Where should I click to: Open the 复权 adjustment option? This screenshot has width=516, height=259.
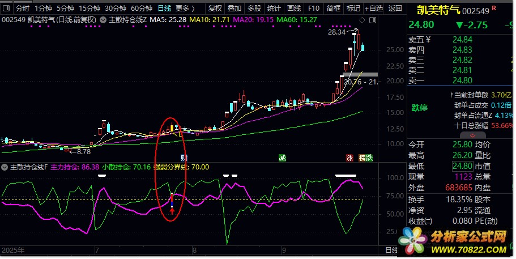point(215,9)
